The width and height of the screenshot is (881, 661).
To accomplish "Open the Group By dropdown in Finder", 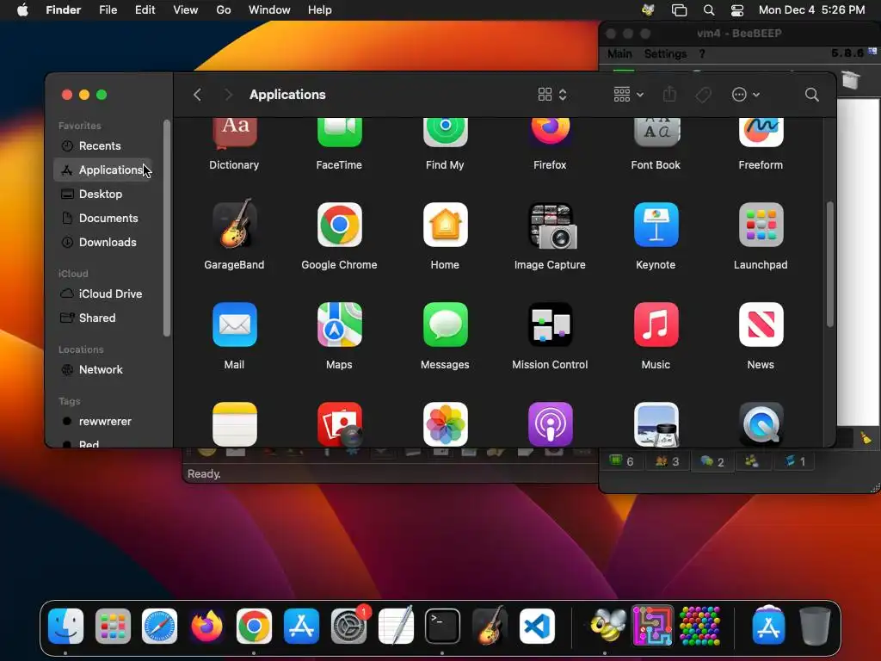I will coord(628,95).
